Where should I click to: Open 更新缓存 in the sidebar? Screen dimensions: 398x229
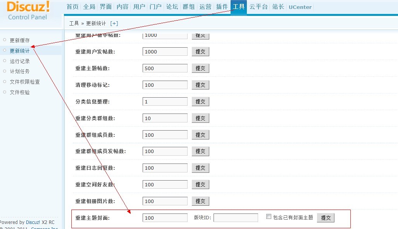(x=20, y=40)
